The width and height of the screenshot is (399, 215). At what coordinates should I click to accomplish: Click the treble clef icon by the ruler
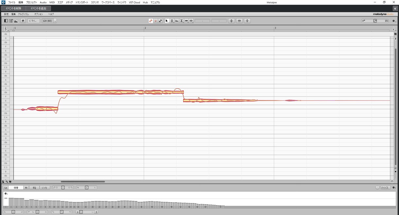[6, 29]
